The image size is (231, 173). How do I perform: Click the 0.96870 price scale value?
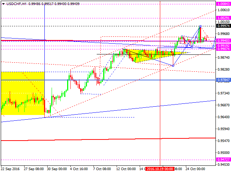coord(224,105)
